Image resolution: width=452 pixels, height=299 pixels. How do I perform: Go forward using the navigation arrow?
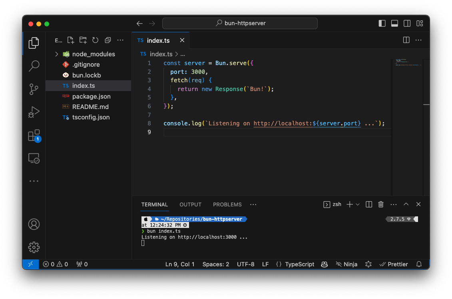[x=152, y=23]
